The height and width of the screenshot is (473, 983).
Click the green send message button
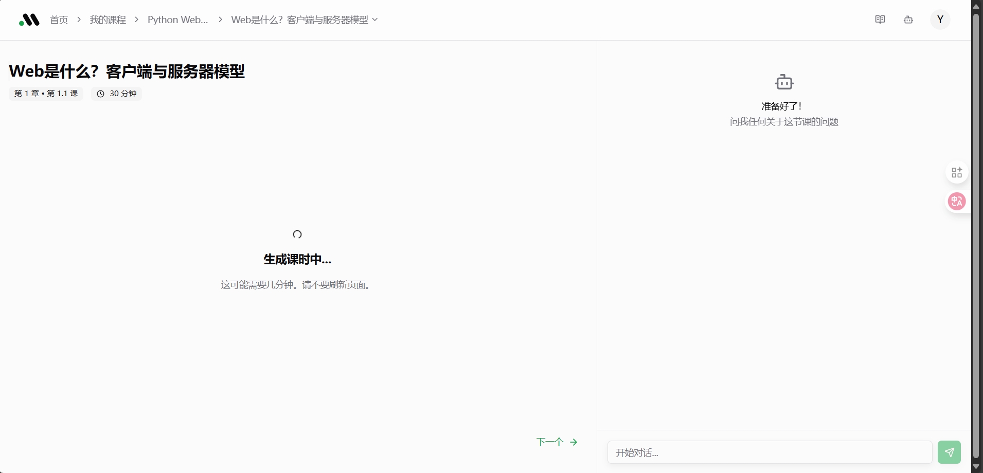(x=949, y=452)
